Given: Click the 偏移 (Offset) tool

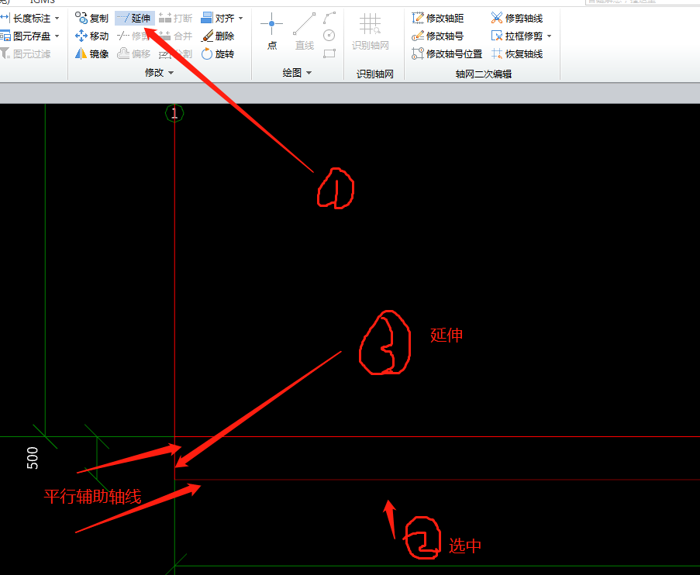Looking at the screenshot, I should coord(134,53).
